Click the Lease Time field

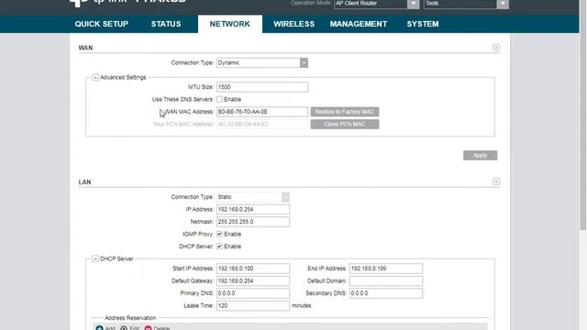click(x=253, y=305)
